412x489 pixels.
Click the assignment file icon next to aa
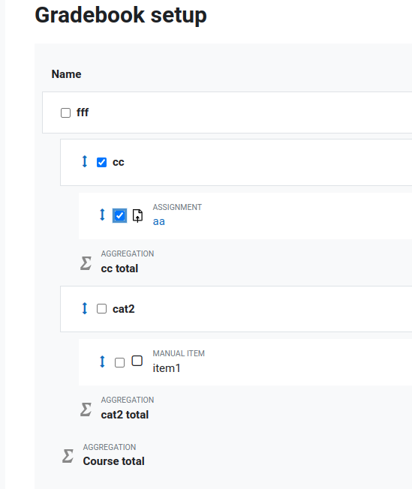coord(137,215)
